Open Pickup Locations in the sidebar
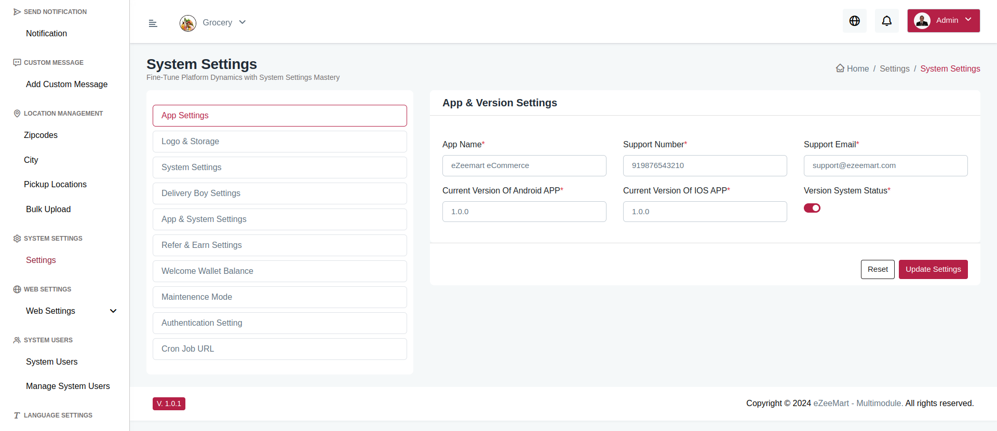 pyautogui.click(x=55, y=185)
